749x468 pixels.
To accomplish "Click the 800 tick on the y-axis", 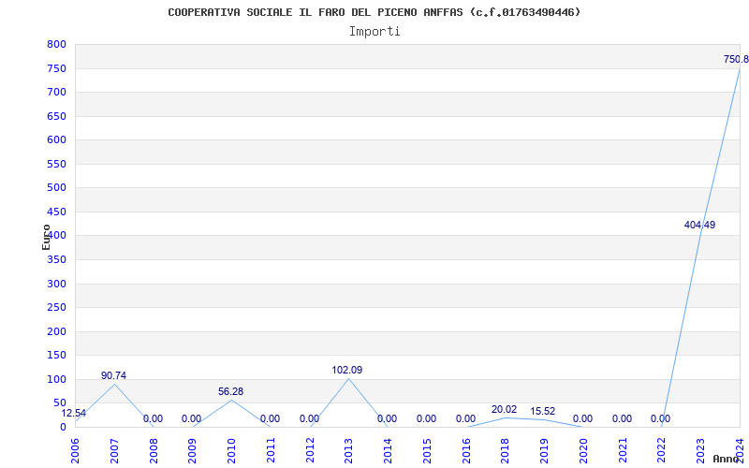I will [x=56, y=44].
